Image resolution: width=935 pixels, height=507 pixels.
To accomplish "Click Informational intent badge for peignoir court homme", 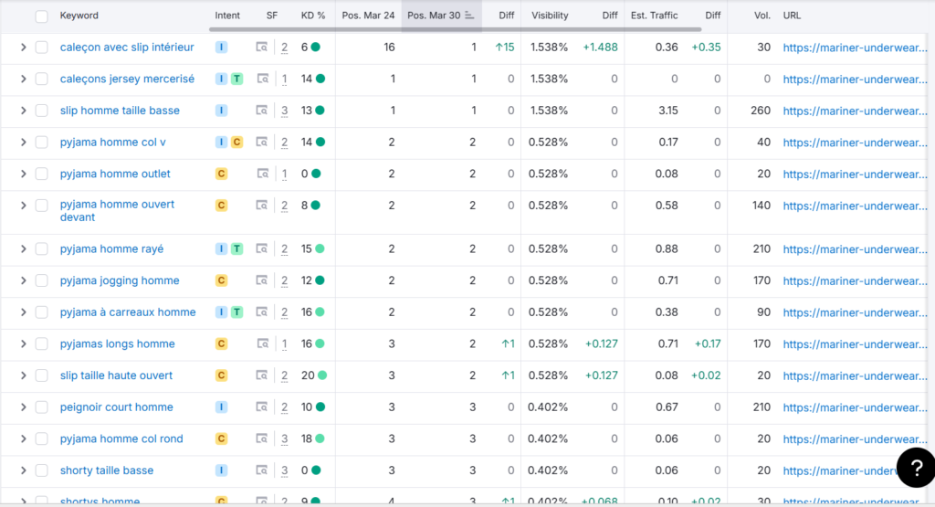I will [x=221, y=407].
